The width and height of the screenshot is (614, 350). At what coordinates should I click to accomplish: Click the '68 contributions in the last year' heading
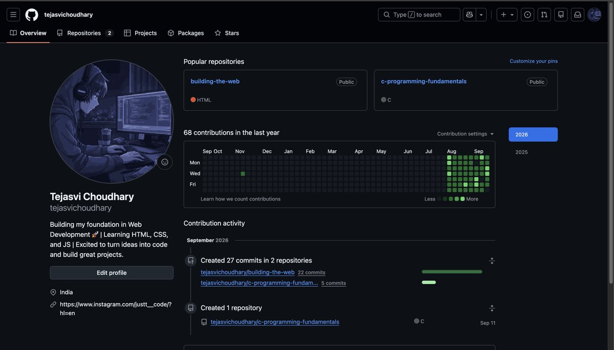pos(231,133)
